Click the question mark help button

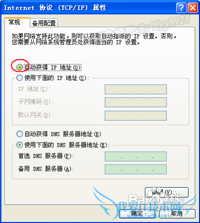pyautogui.click(x=181, y=7)
